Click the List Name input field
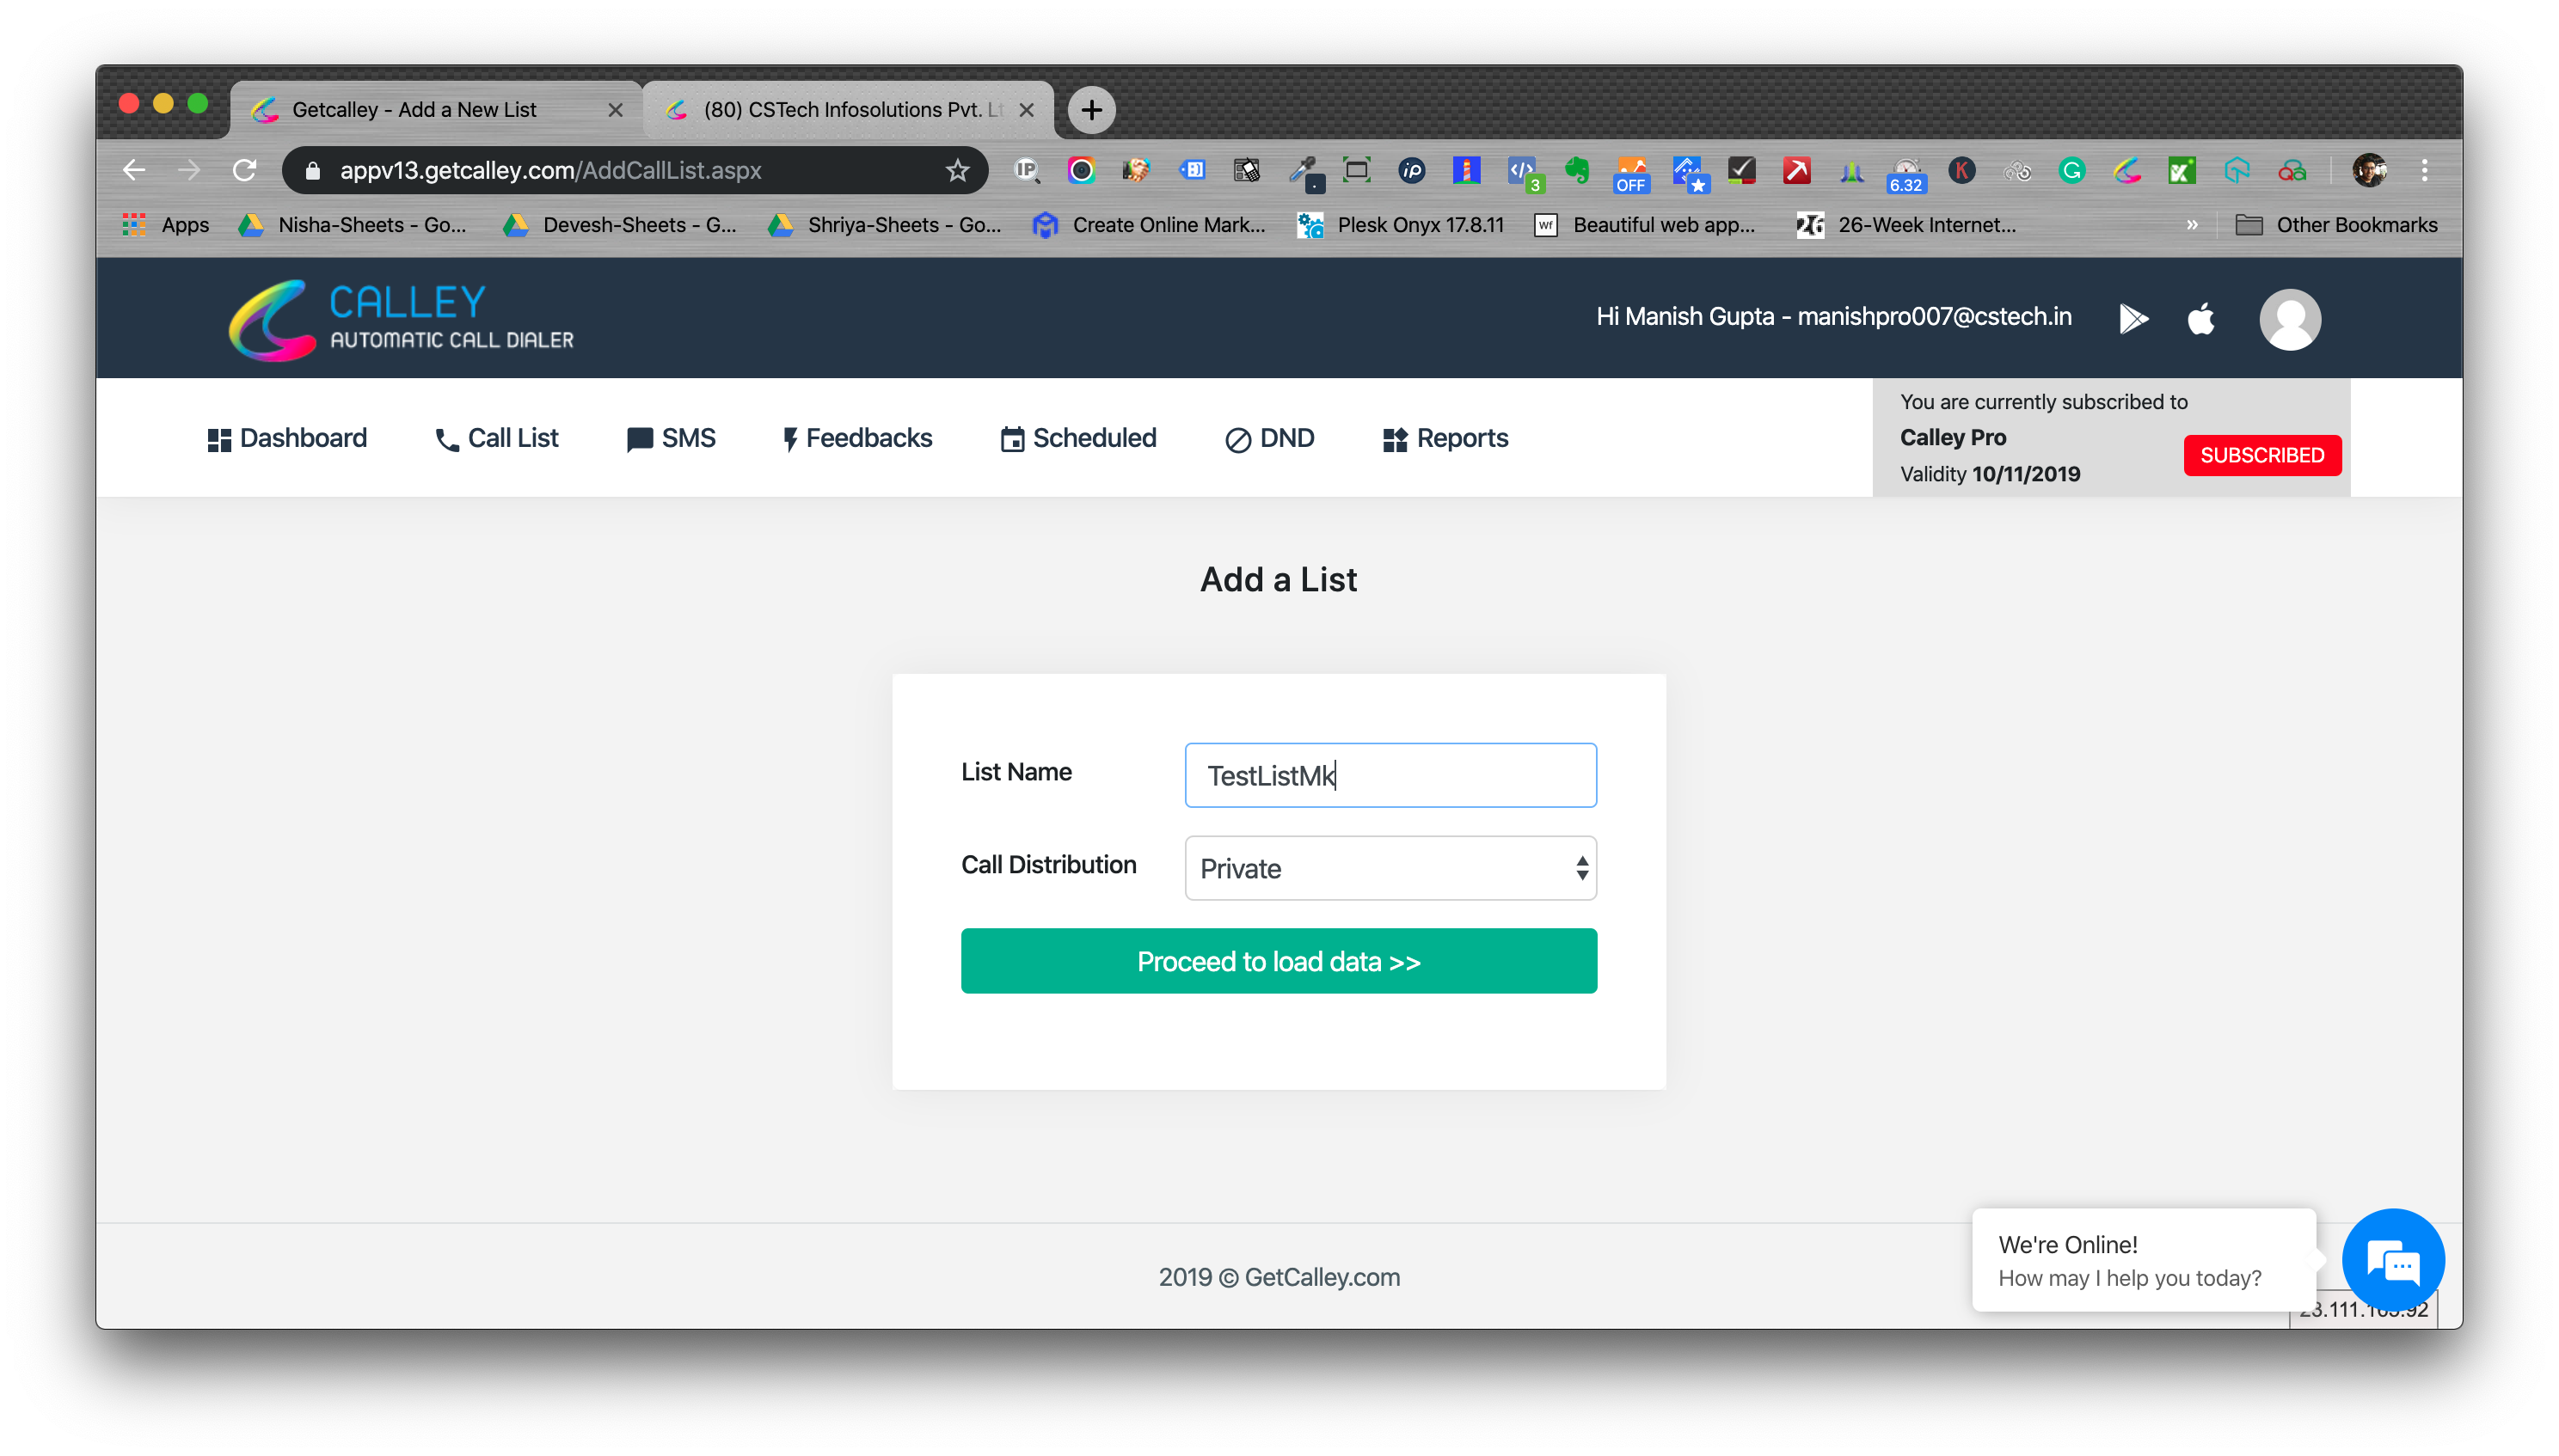This screenshot has height=1456, width=2559. [x=1390, y=775]
